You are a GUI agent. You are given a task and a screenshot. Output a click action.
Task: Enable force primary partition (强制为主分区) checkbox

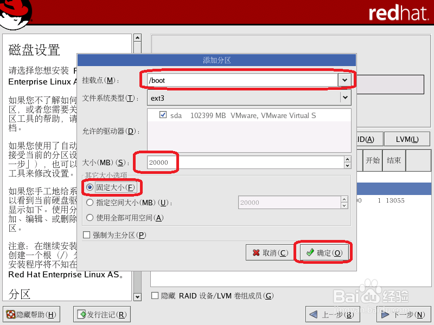[x=87, y=235]
